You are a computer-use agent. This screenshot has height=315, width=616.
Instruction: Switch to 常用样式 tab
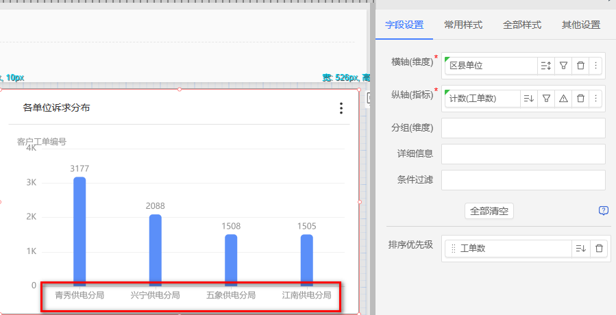(x=463, y=25)
